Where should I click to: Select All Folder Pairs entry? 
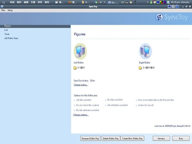click(x=11, y=38)
